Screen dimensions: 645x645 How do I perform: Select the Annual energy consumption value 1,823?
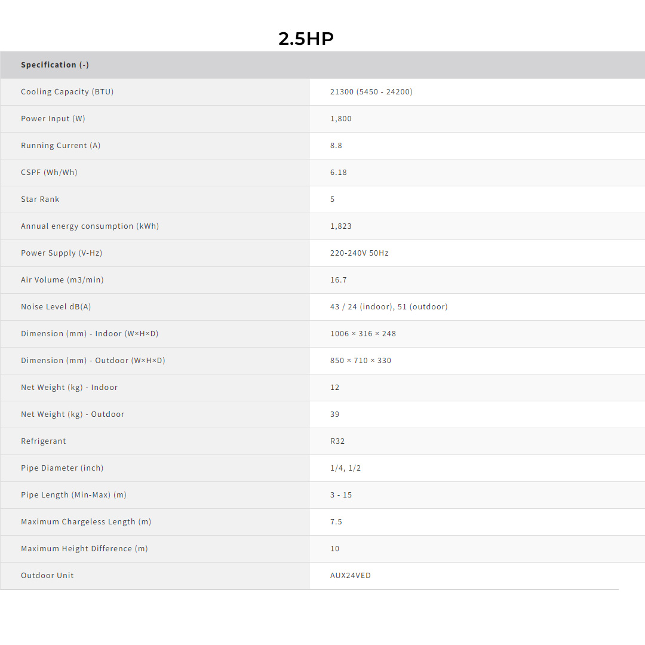click(341, 226)
